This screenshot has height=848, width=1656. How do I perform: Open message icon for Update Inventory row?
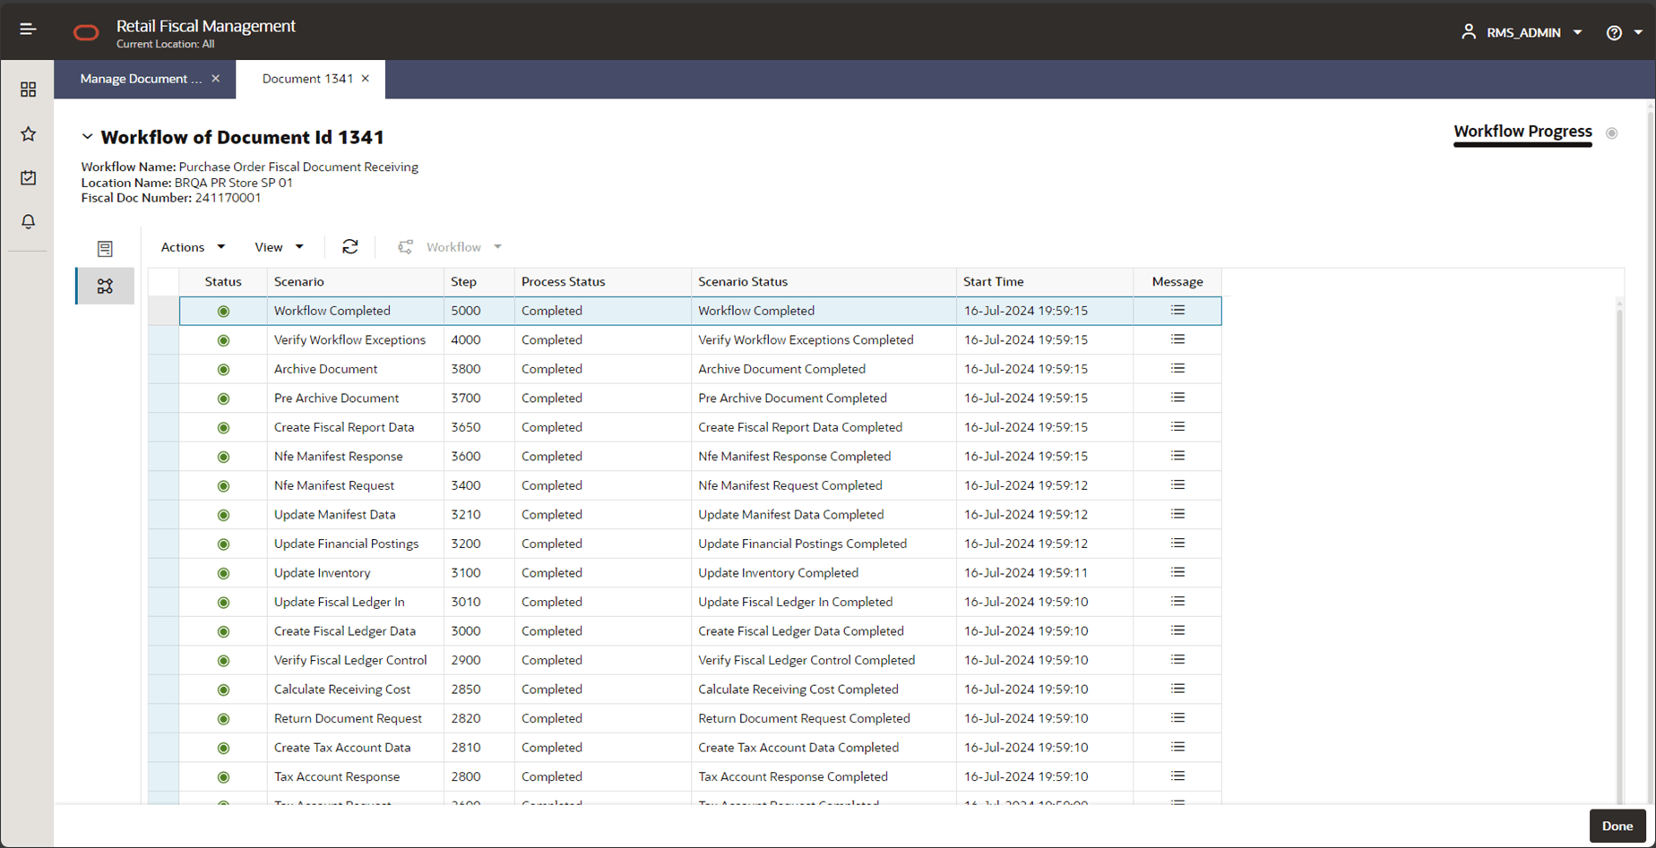point(1177,573)
